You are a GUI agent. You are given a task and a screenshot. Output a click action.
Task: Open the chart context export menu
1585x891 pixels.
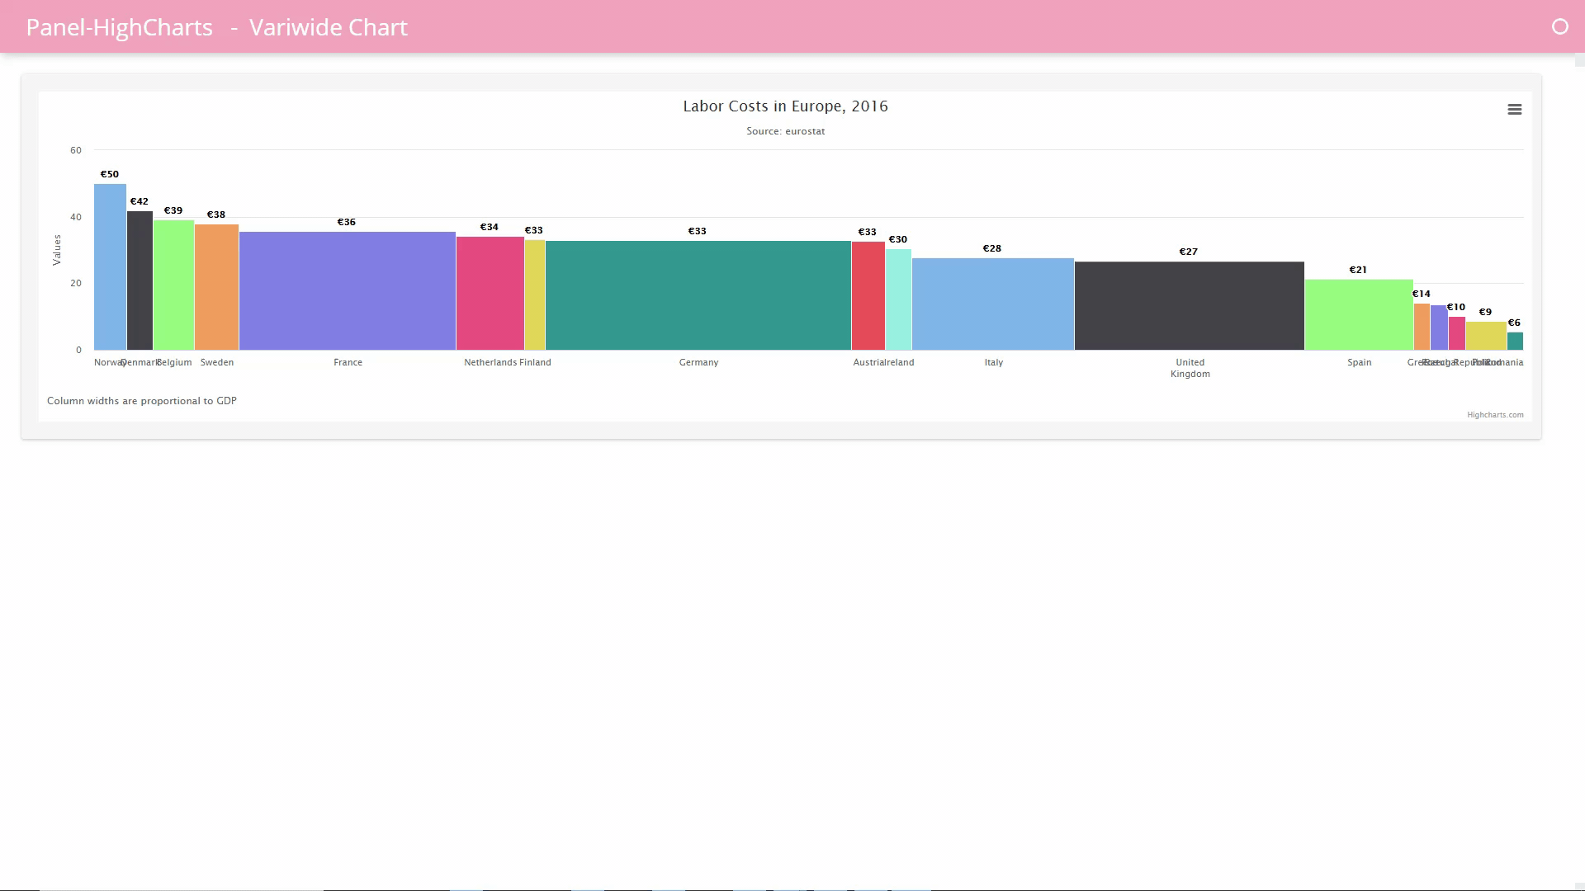coord(1515,109)
